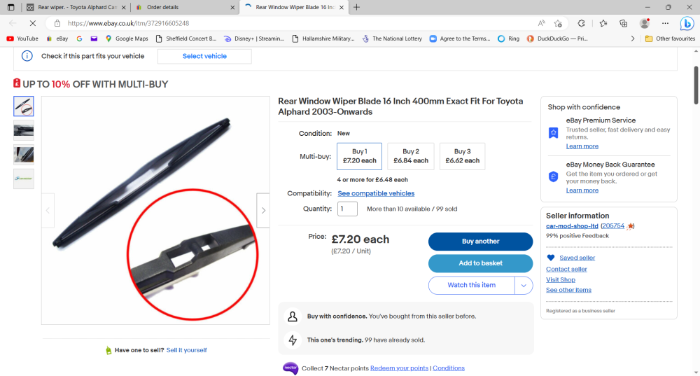Stop loading the page with X icon
Image resolution: width=700 pixels, height=376 pixels.
tap(33, 23)
